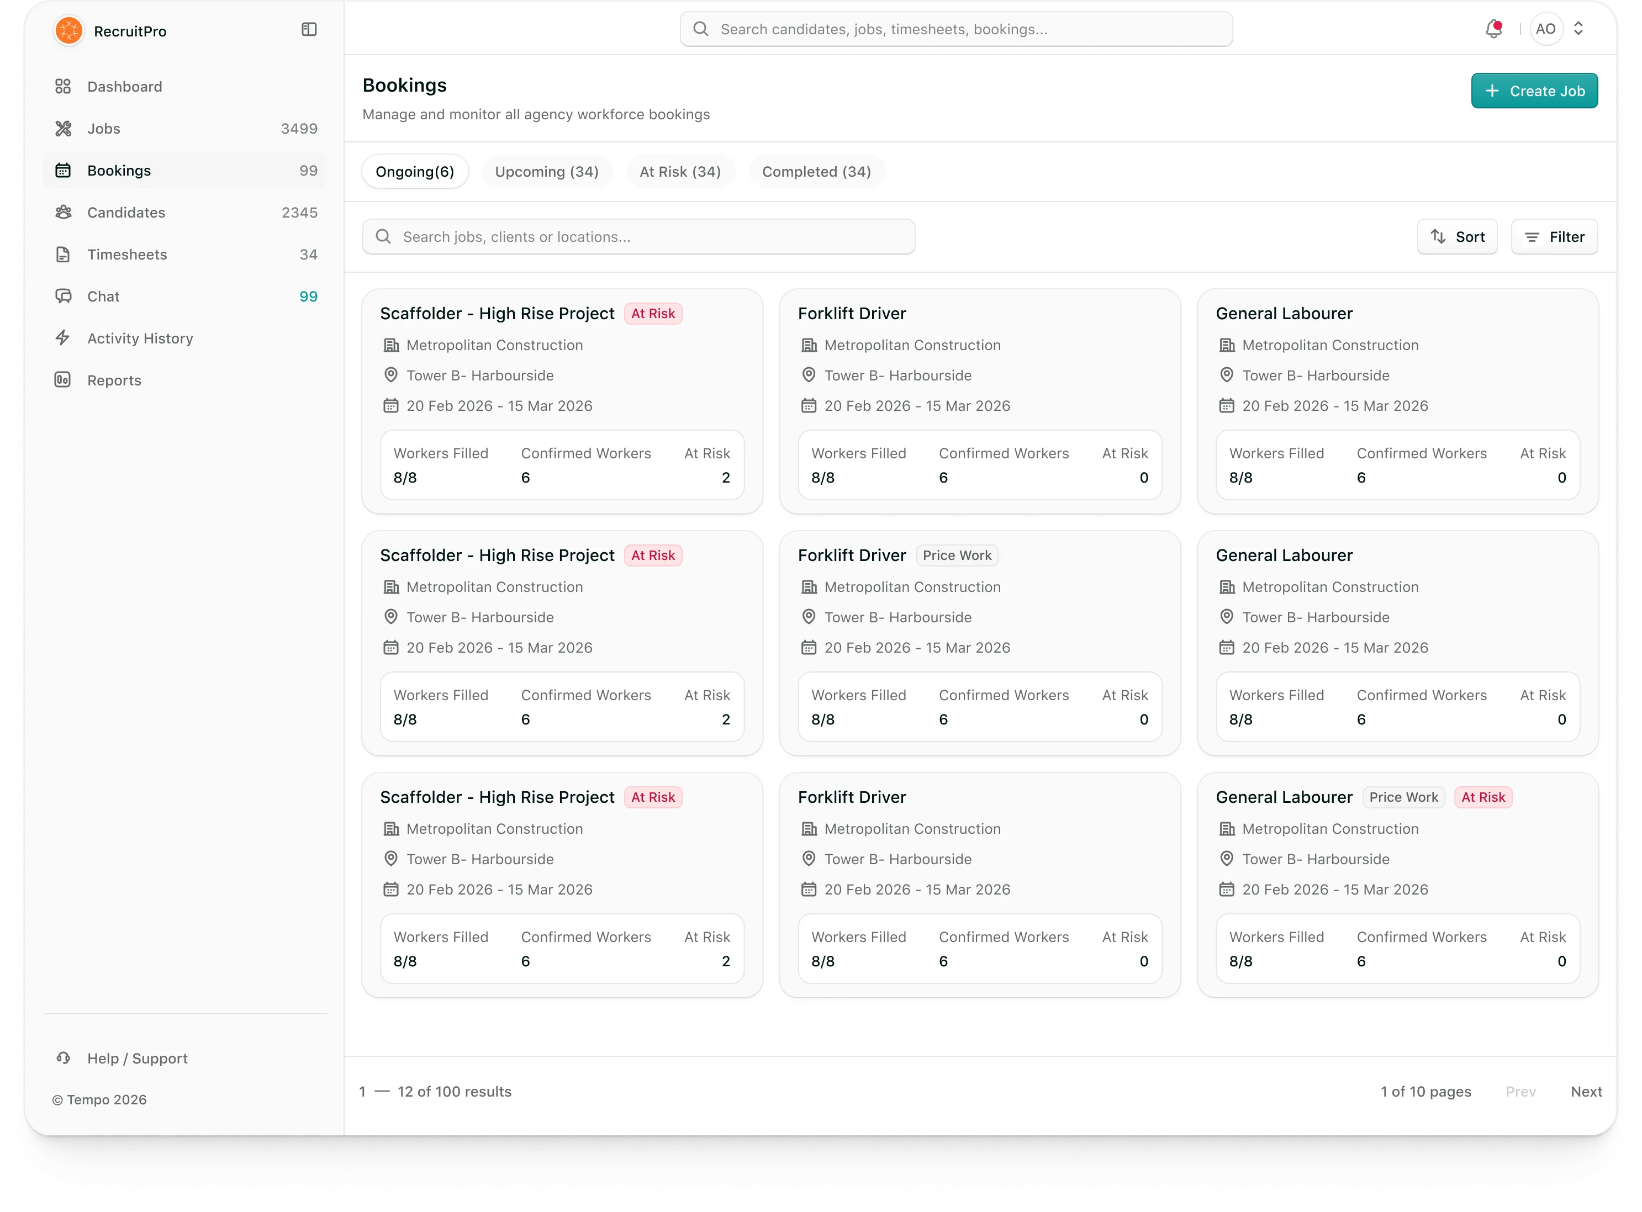Click the magnifier icon in top search bar
This screenshot has width=1642, height=1212.
click(701, 29)
